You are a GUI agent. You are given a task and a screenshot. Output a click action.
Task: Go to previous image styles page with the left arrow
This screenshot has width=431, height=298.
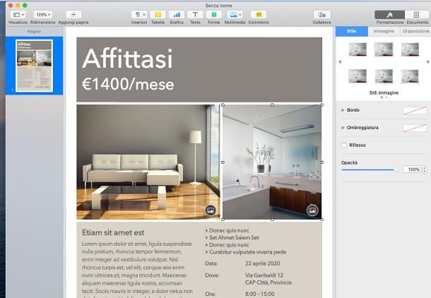340,62
